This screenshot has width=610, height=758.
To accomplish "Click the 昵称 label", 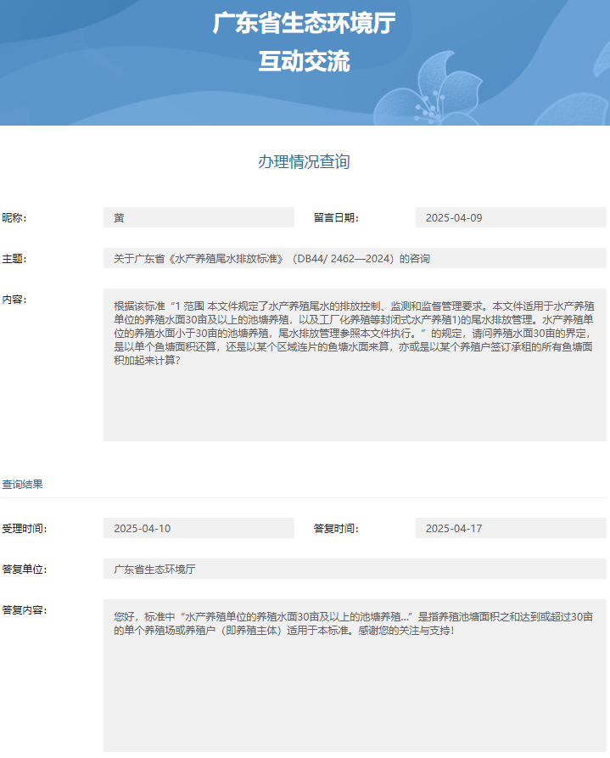I will (x=14, y=218).
